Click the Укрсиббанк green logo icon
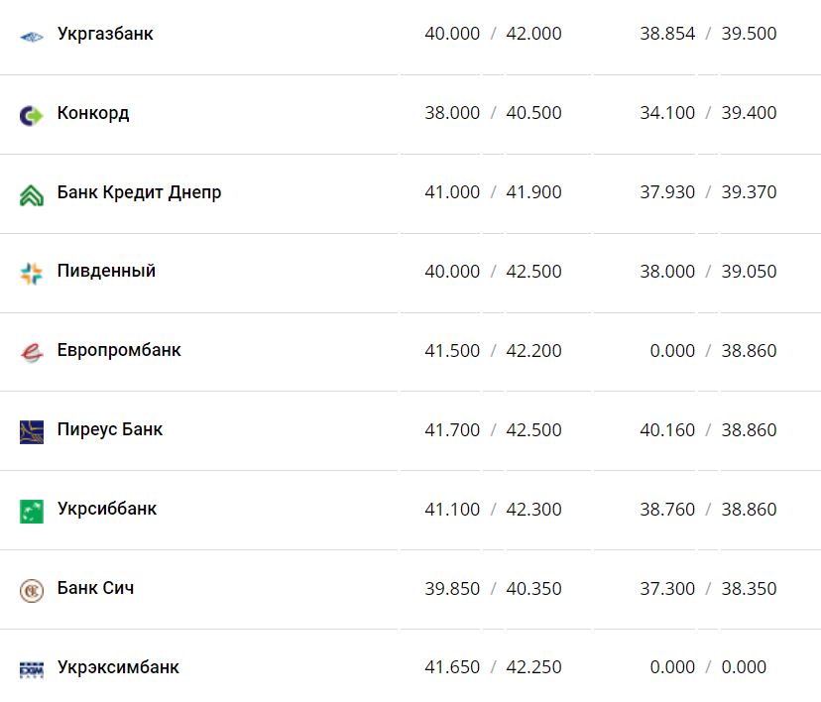 [x=32, y=511]
